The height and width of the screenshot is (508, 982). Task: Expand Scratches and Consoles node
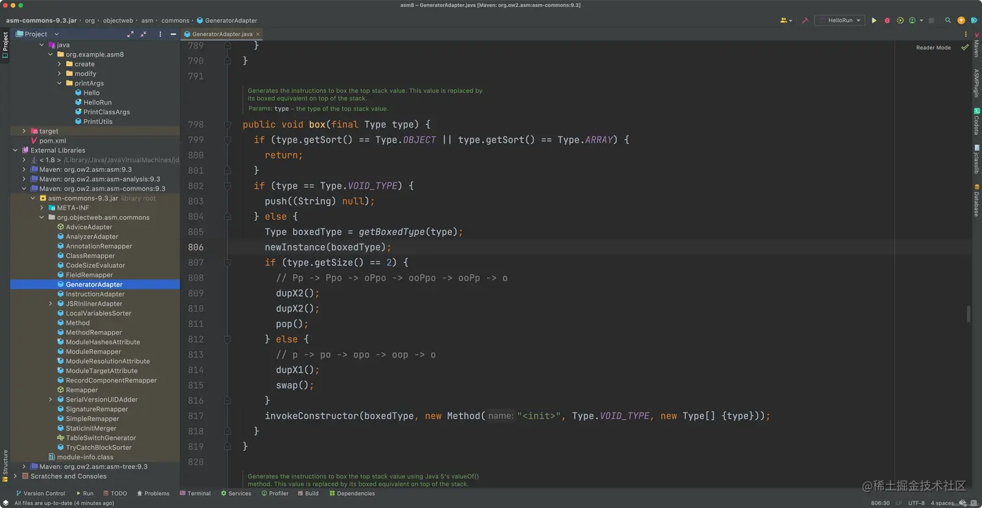coord(16,476)
